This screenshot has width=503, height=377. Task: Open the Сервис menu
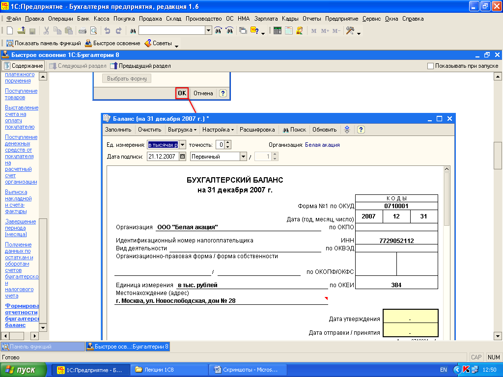(x=371, y=19)
